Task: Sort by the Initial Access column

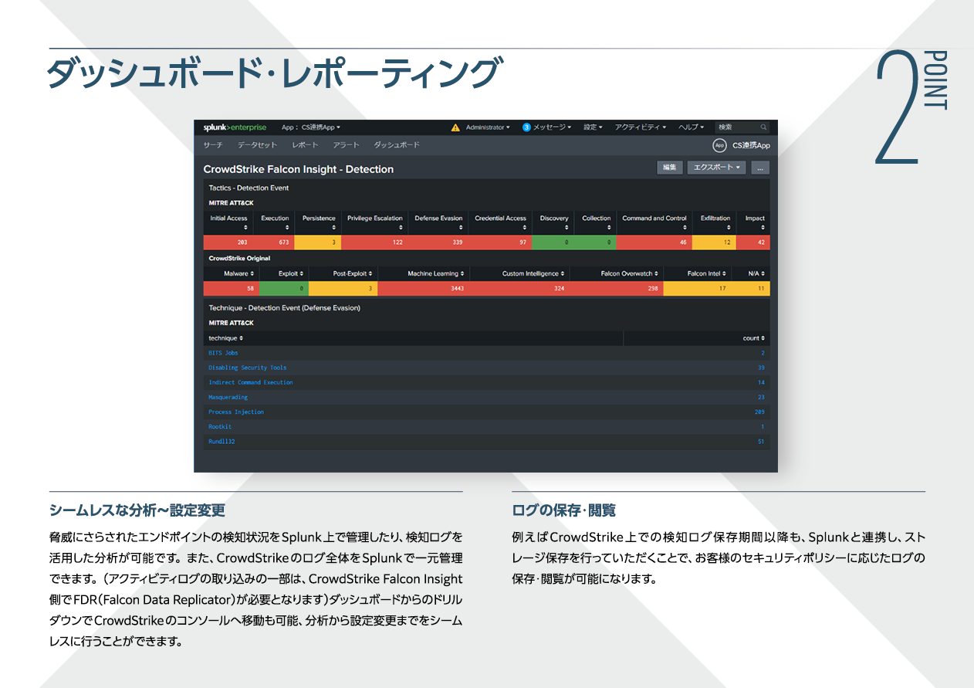Action: coord(228,222)
